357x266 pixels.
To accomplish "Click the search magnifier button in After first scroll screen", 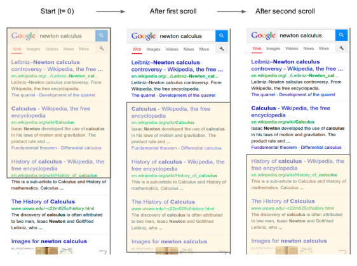I will tap(222, 36).
